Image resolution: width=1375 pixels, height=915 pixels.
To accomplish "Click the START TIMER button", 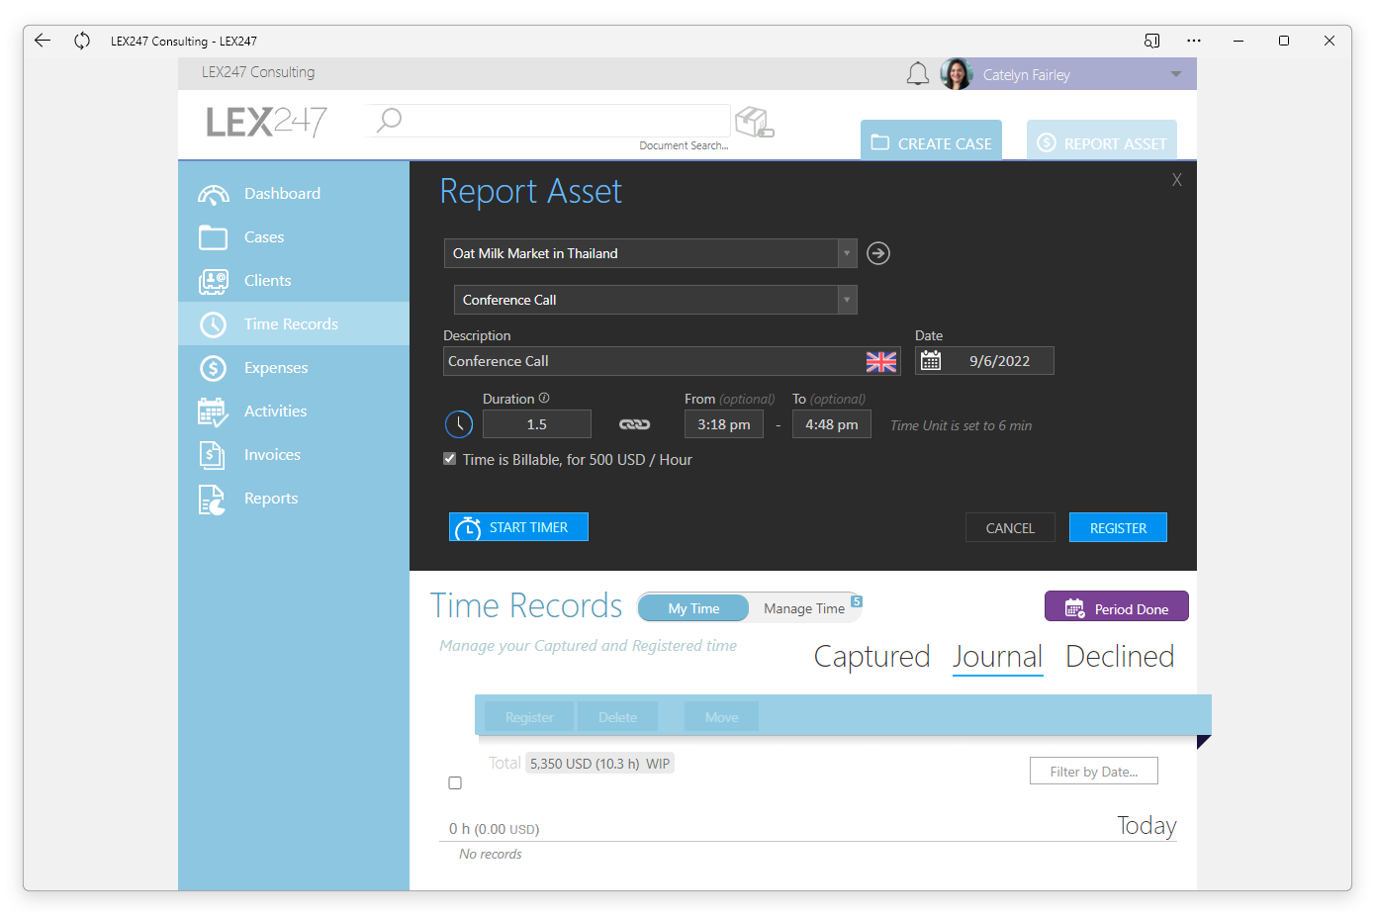I will tap(518, 527).
